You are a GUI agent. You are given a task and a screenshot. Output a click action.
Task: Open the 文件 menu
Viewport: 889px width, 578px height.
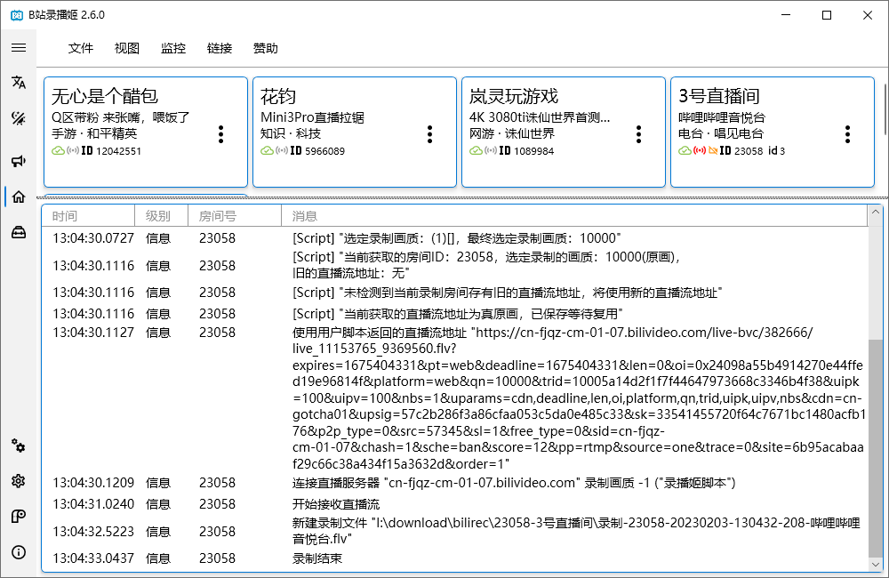(x=81, y=49)
